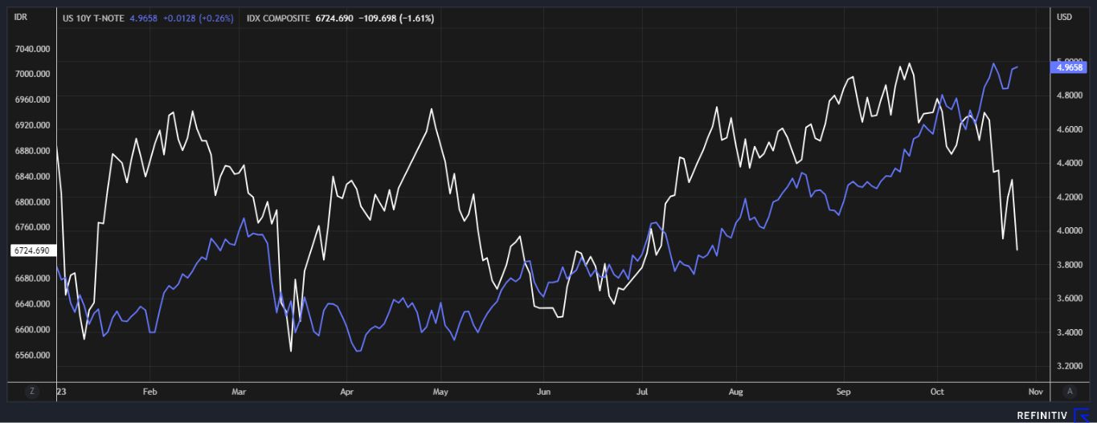Click the Jun label on time axis

[542, 392]
